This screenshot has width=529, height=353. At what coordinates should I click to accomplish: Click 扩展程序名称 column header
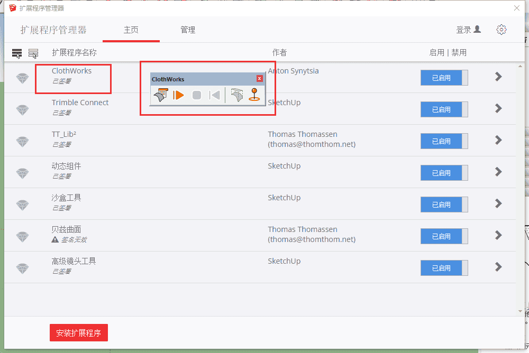click(x=74, y=53)
